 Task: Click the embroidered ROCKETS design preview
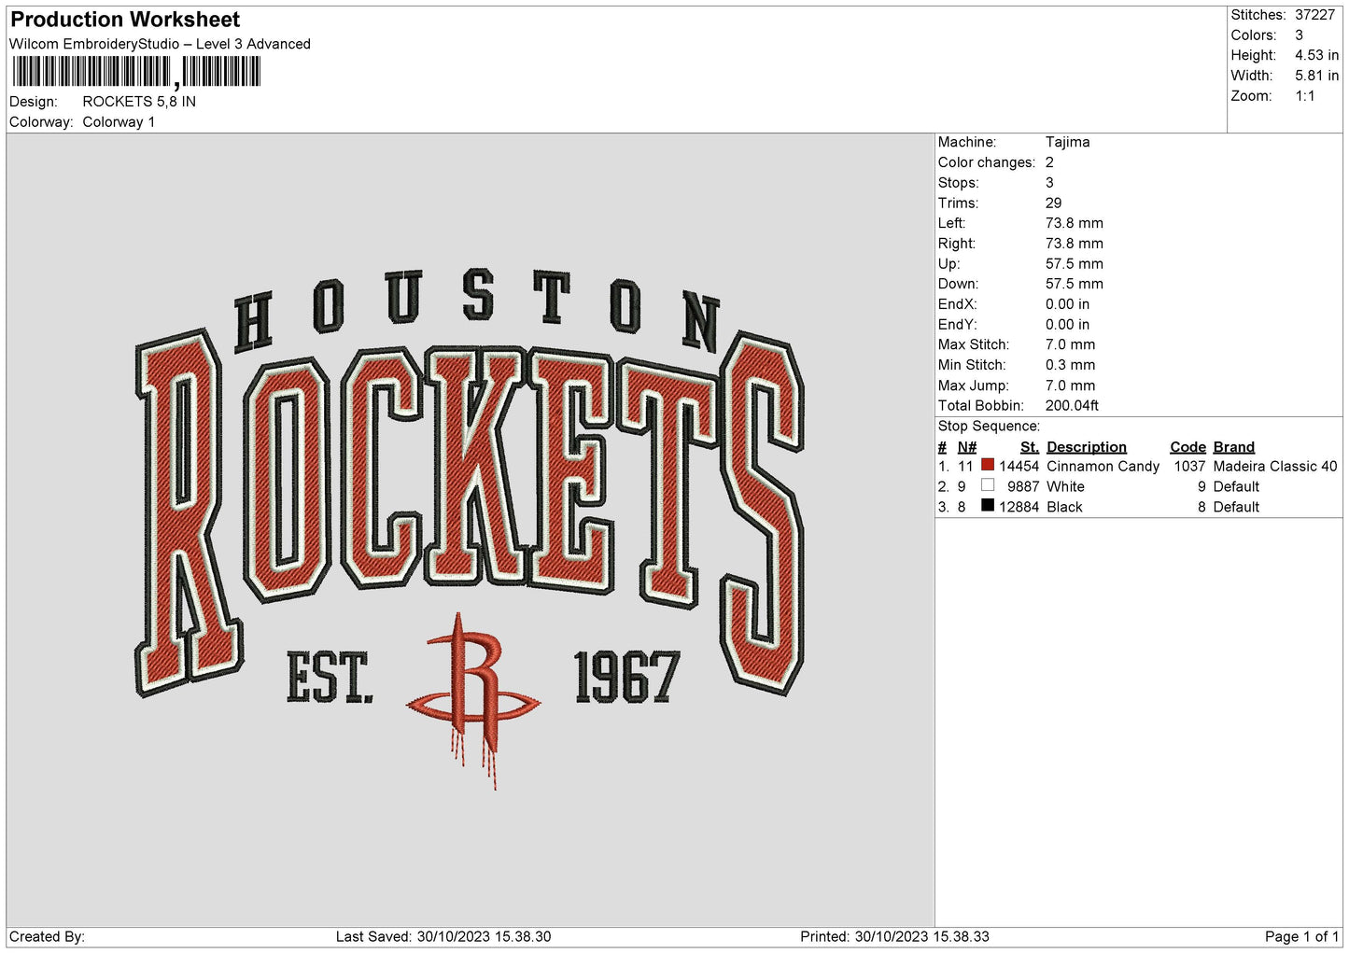tap(470, 529)
